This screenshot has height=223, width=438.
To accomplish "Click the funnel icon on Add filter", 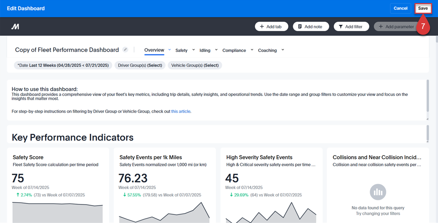I will (340, 26).
